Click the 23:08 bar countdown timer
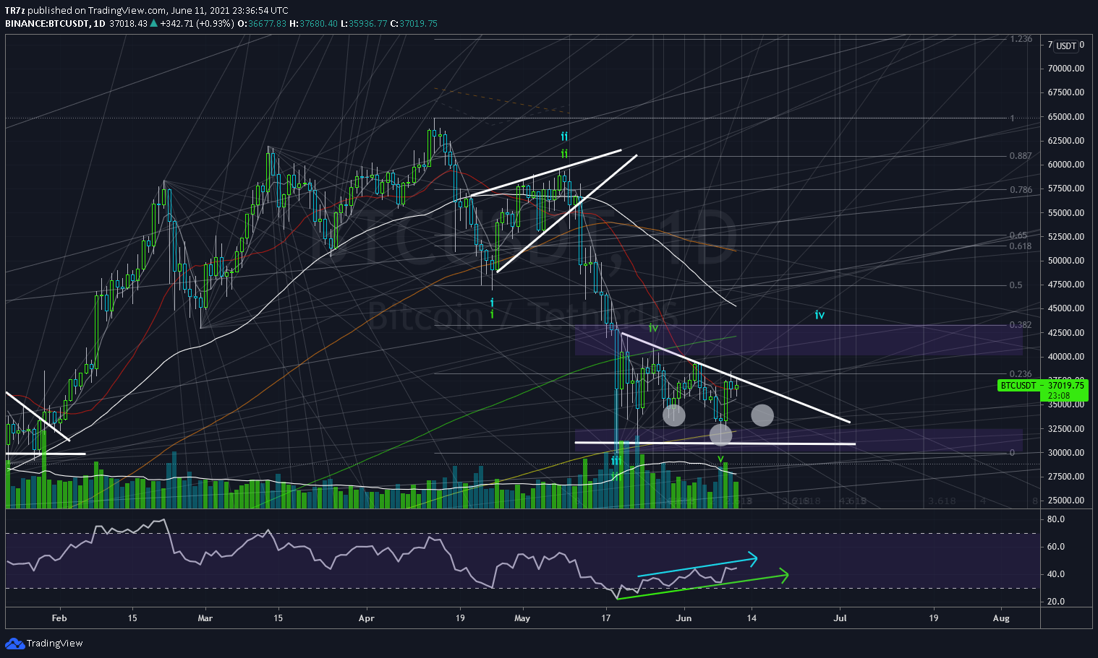This screenshot has height=658, width=1098. click(1059, 396)
